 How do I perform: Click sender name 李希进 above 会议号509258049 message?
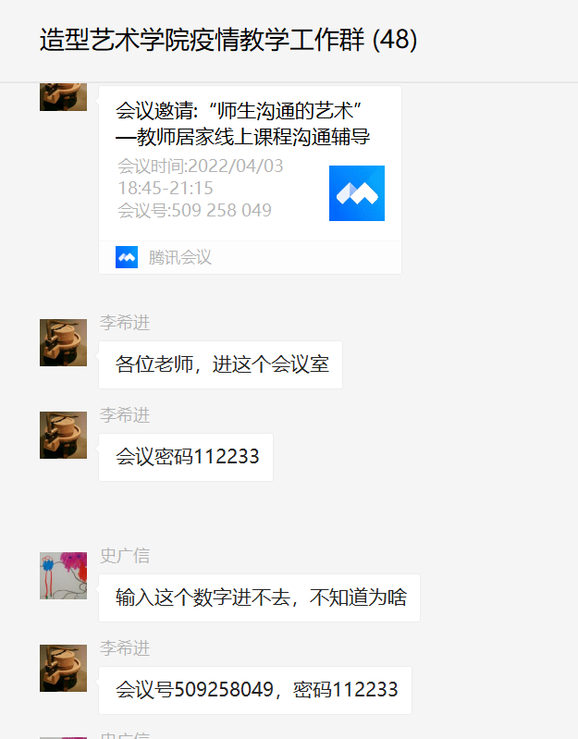coord(125,648)
